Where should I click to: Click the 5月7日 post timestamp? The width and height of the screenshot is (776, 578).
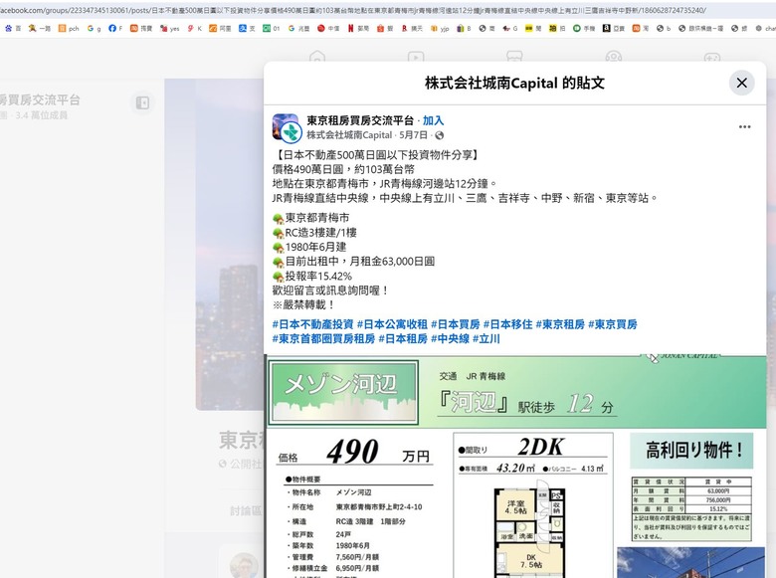[x=413, y=134]
